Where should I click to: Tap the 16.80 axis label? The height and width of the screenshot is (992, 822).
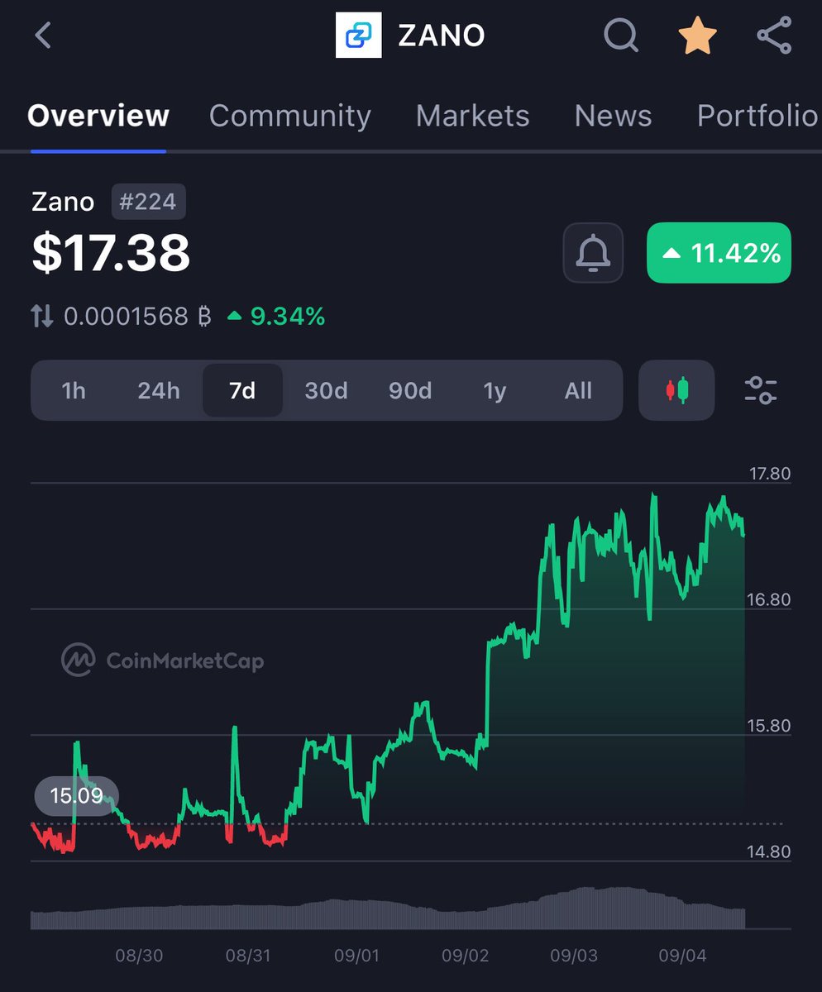(768, 600)
